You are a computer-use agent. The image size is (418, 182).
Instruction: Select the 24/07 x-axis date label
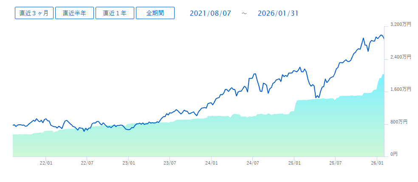[253, 162]
